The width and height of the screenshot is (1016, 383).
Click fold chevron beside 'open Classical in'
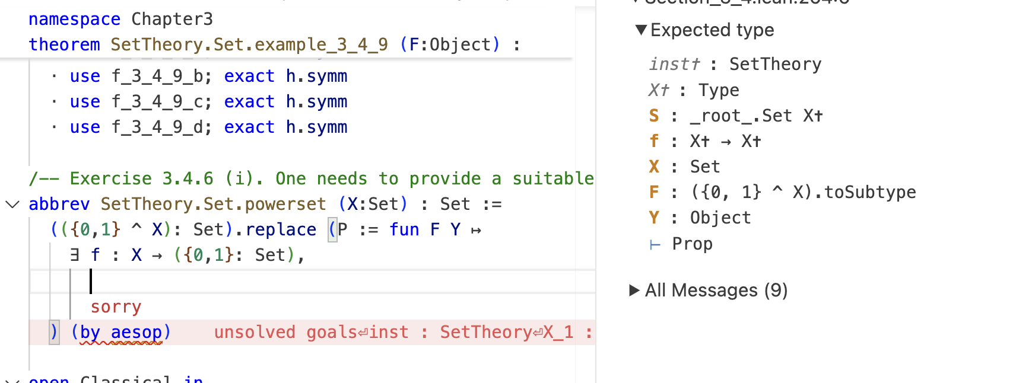pyautogui.click(x=12, y=379)
